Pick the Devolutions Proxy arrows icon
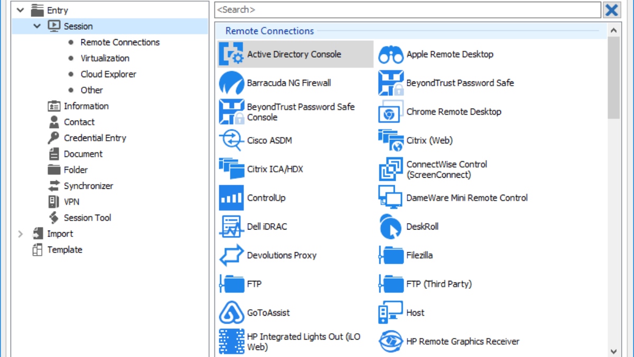The width and height of the screenshot is (634, 357). point(231,255)
